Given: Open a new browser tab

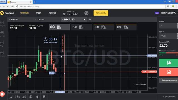Looking at the screenshot, I should [35, 2].
